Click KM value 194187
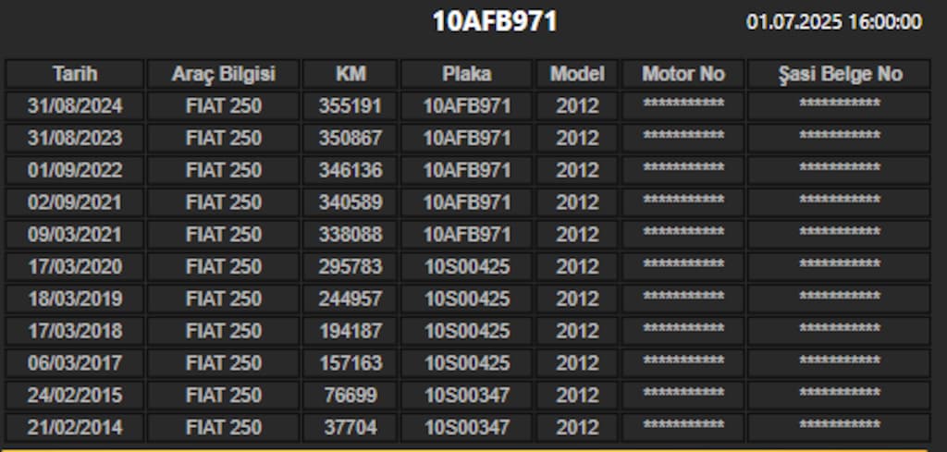The height and width of the screenshot is (452, 947). coord(351,331)
